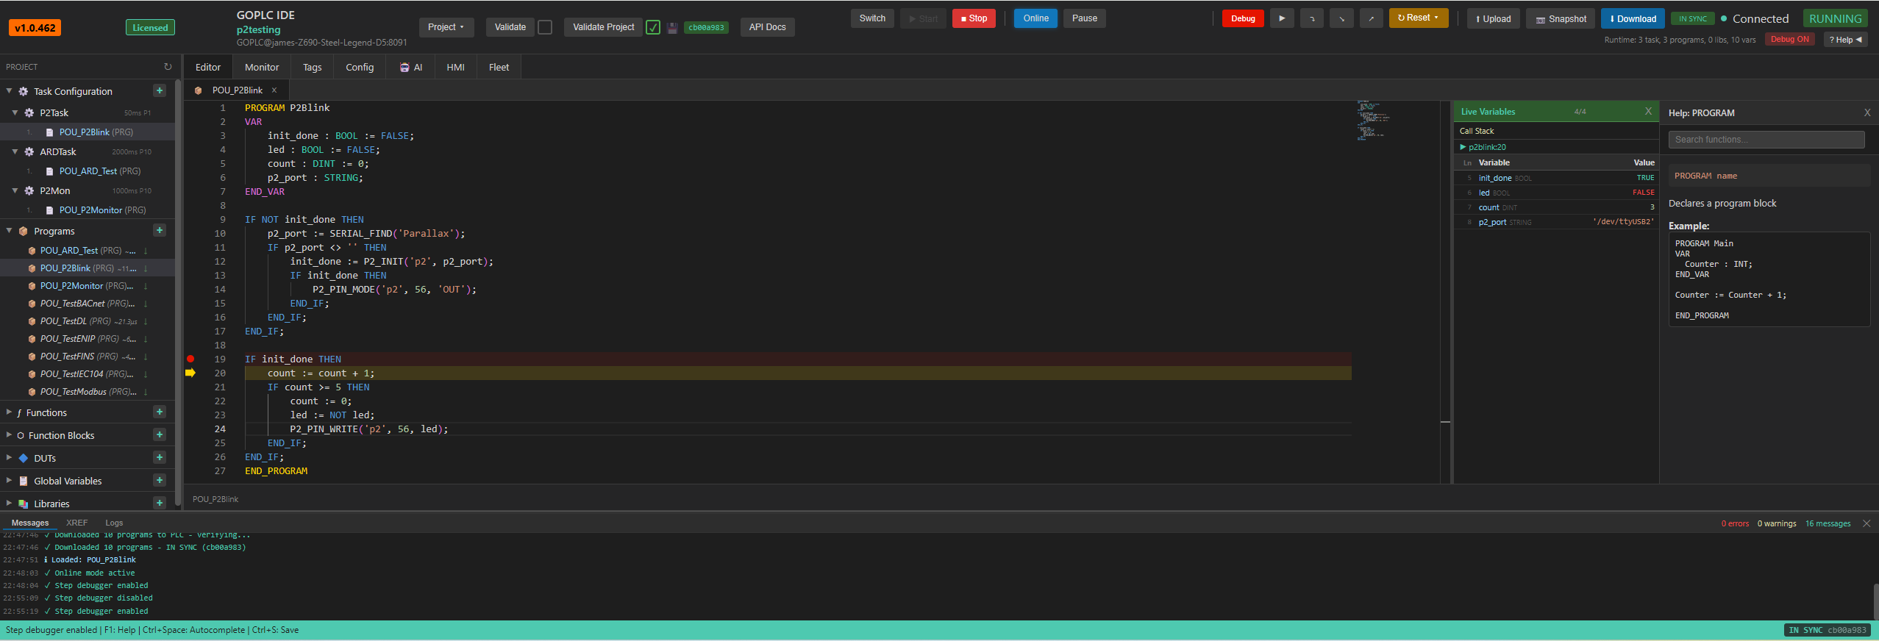Viewport: 1879px width, 641px height.
Task: Click the Search functions input field
Action: tap(1766, 140)
